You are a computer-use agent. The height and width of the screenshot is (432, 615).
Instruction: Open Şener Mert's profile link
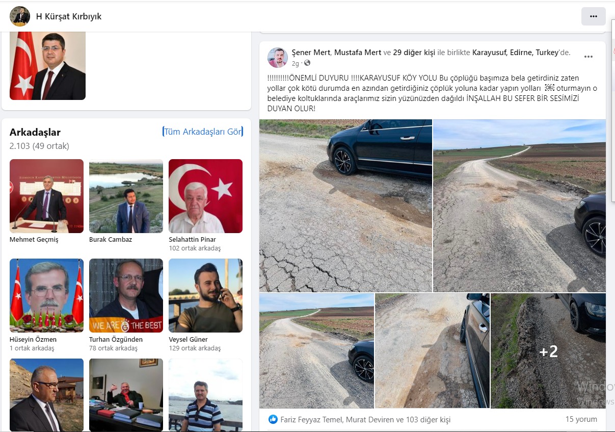click(x=311, y=53)
